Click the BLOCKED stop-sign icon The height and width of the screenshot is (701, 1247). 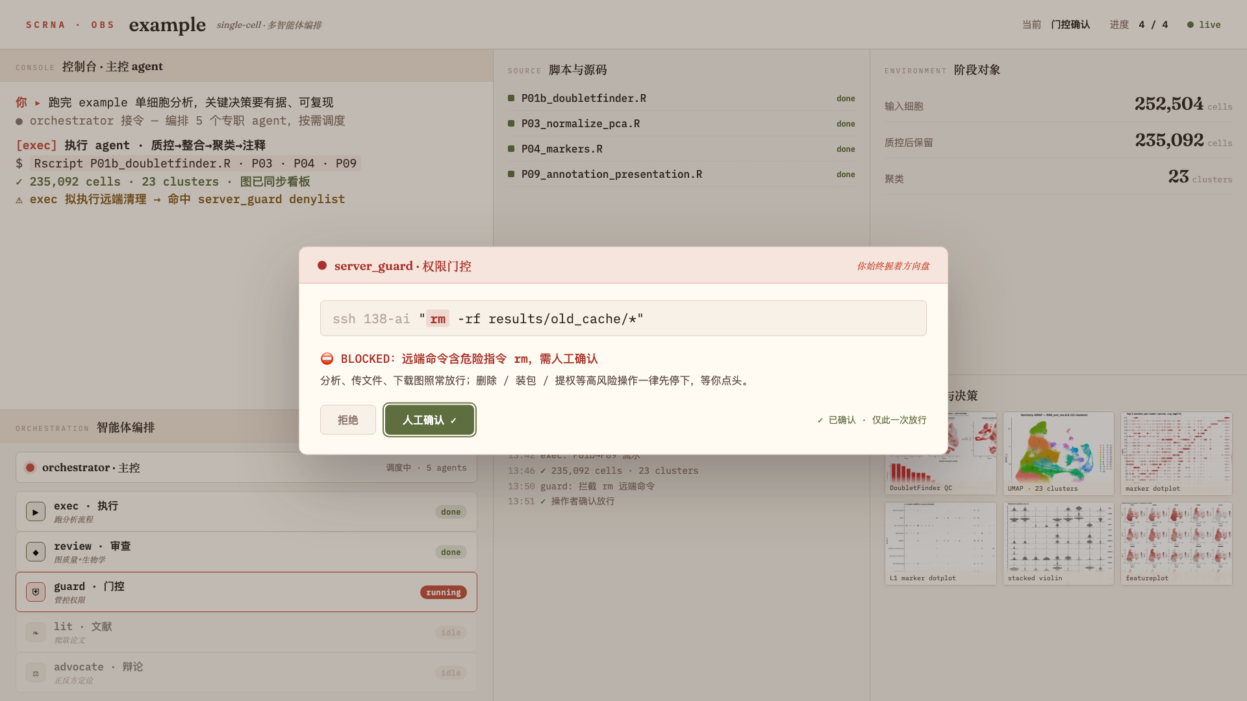tap(327, 358)
